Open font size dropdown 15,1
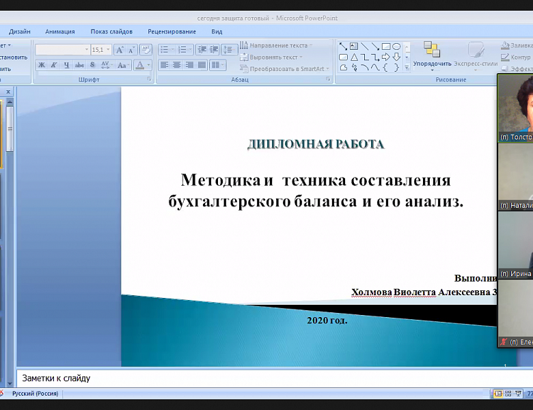 108,50
